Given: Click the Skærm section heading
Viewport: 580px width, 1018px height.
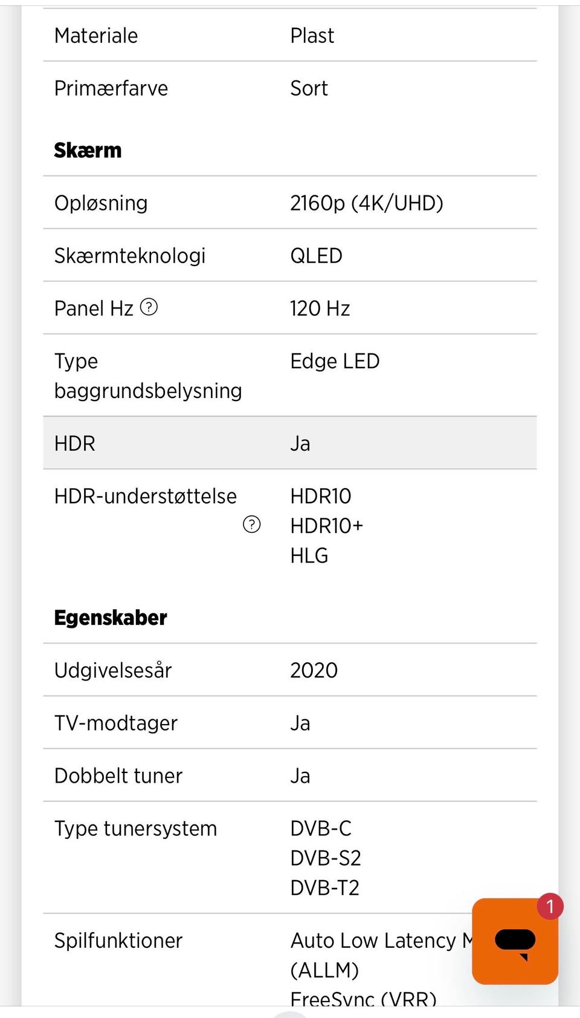Looking at the screenshot, I should tap(88, 150).
